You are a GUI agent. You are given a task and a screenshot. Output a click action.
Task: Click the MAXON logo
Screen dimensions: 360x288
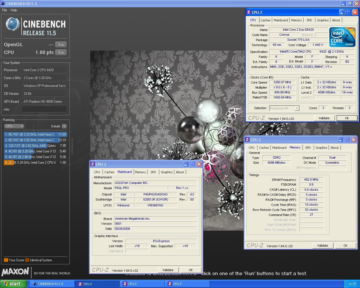pyautogui.click(x=15, y=272)
